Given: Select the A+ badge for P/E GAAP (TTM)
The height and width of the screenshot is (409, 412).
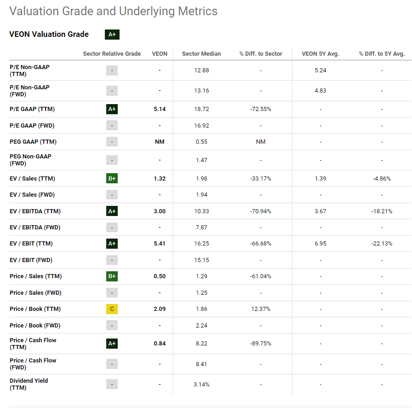Looking at the screenshot, I should pos(112,109).
